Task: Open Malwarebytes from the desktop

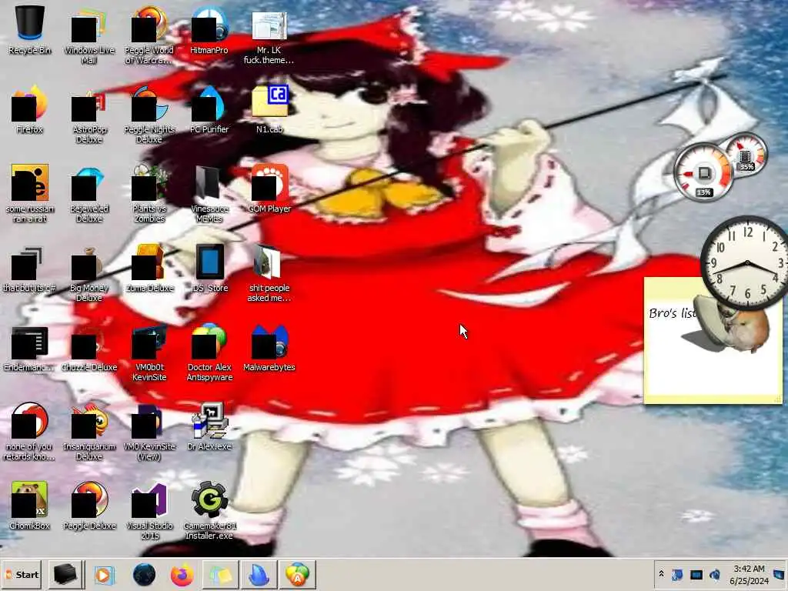Action: point(269,349)
